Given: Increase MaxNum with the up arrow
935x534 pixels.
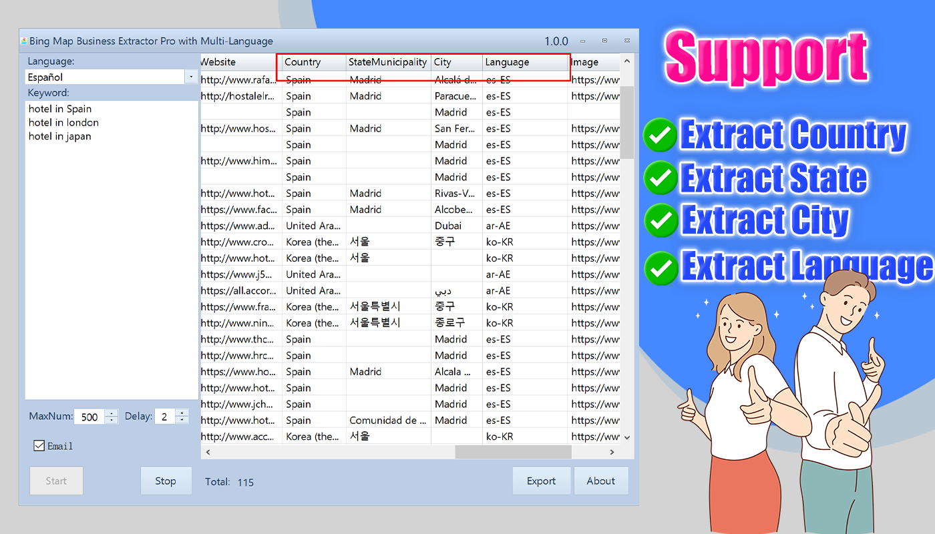Looking at the screenshot, I should tap(112, 413).
